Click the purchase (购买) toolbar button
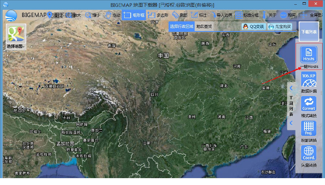Screen dimensions: 325x185 (288, 15)
